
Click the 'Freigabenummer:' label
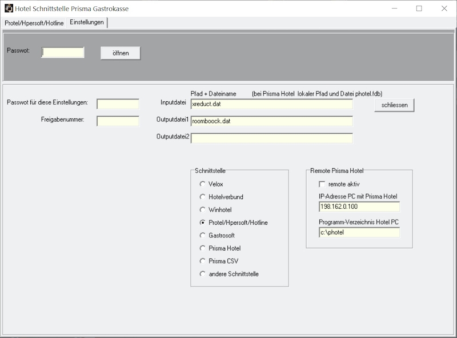click(x=62, y=120)
